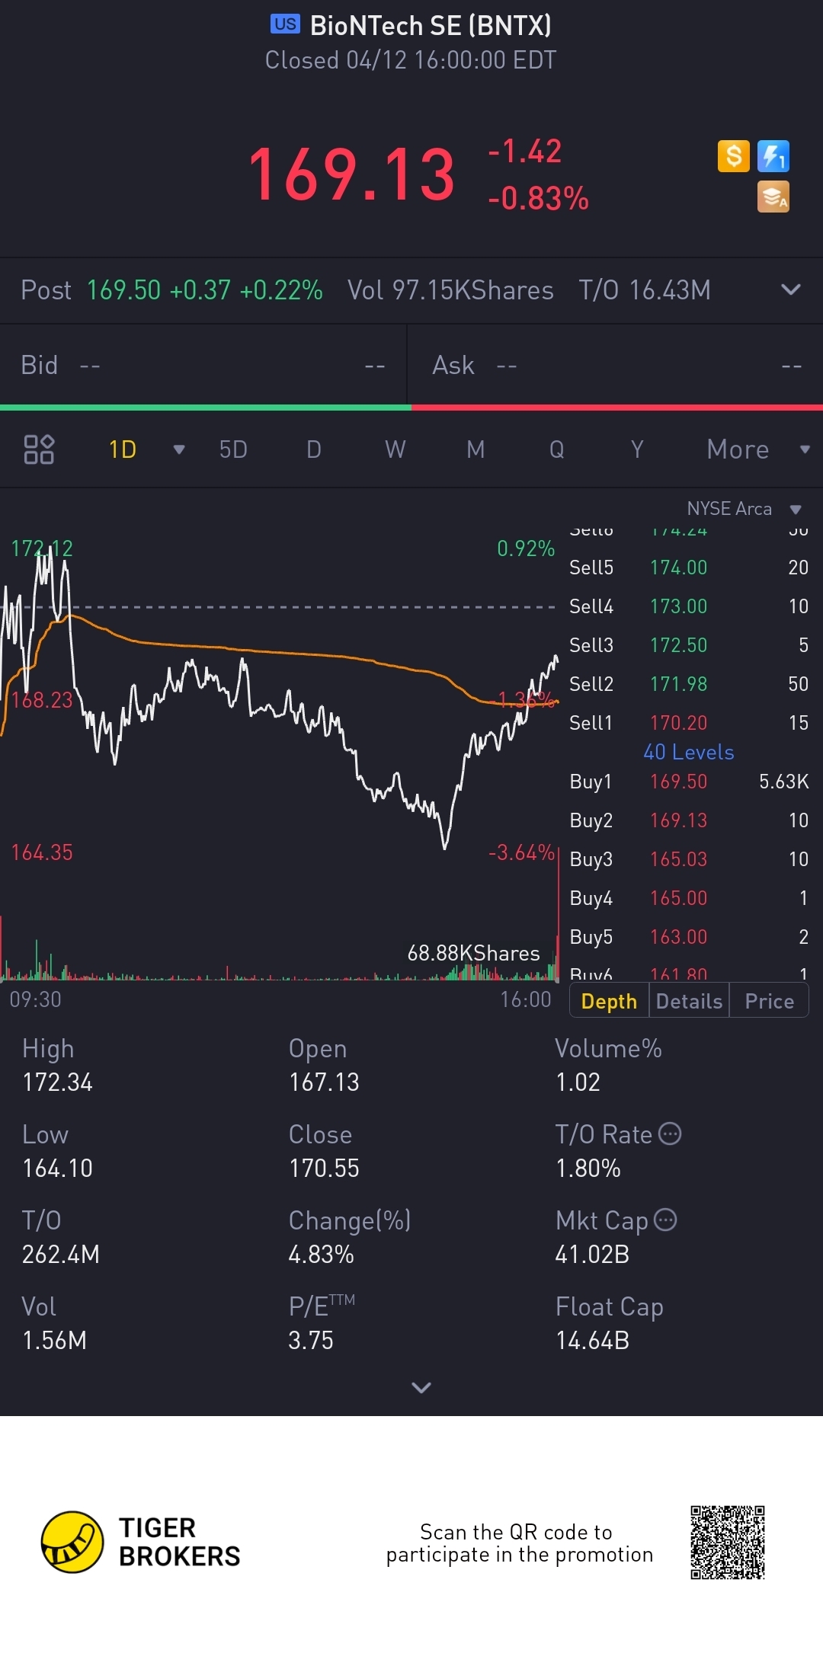Tap the Change(%) value 4.83%

pyautogui.click(x=321, y=1254)
